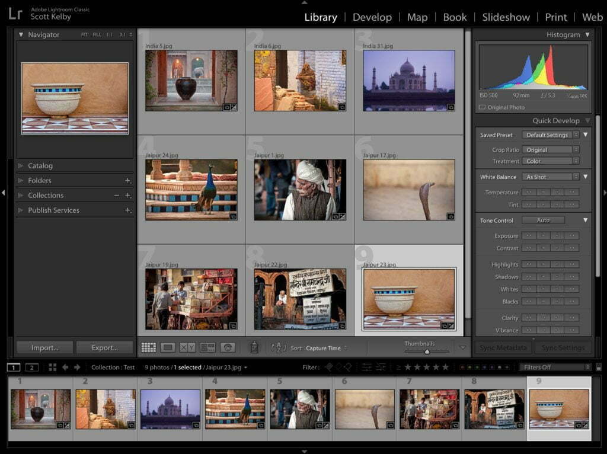This screenshot has height=454, width=607.
Task: Enable the Original Photo checkbox
Action: 482,107
